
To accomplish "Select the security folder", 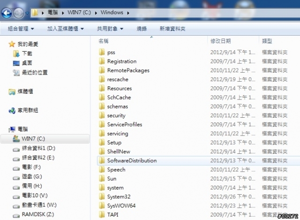I will click(x=112, y=115).
